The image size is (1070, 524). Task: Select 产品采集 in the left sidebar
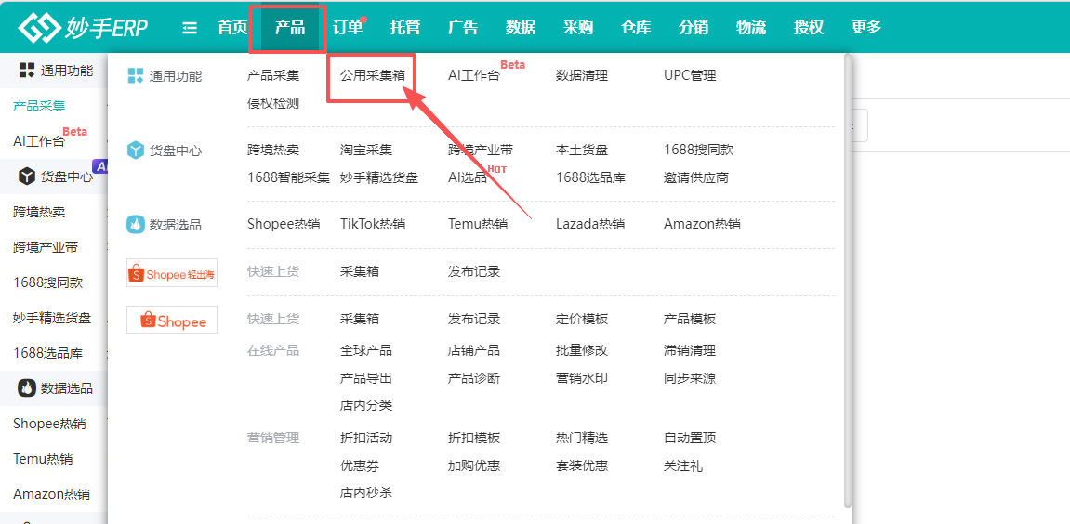coord(40,106)
